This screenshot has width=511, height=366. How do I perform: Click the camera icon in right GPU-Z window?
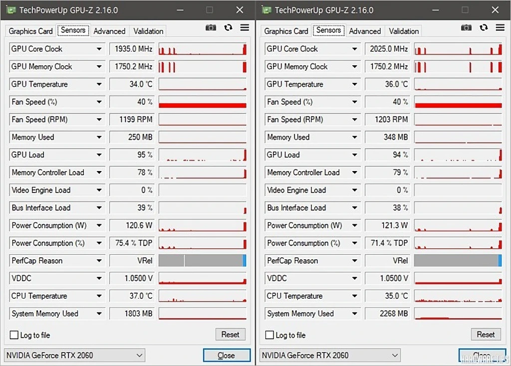467,28
